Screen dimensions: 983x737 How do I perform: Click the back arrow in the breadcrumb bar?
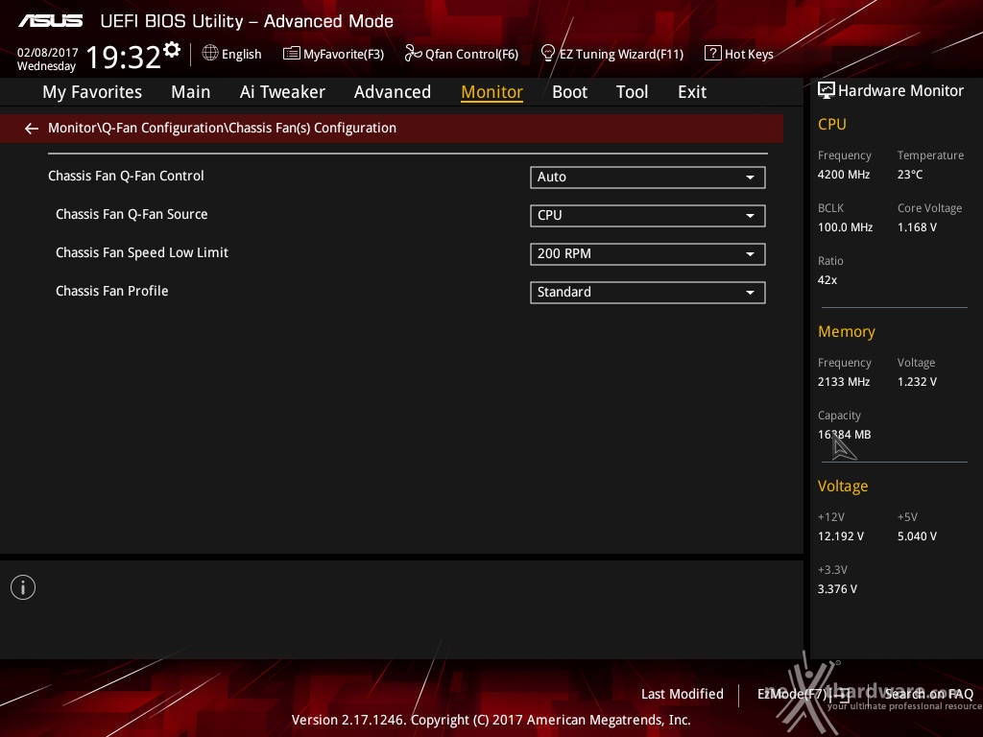[32, 129]
